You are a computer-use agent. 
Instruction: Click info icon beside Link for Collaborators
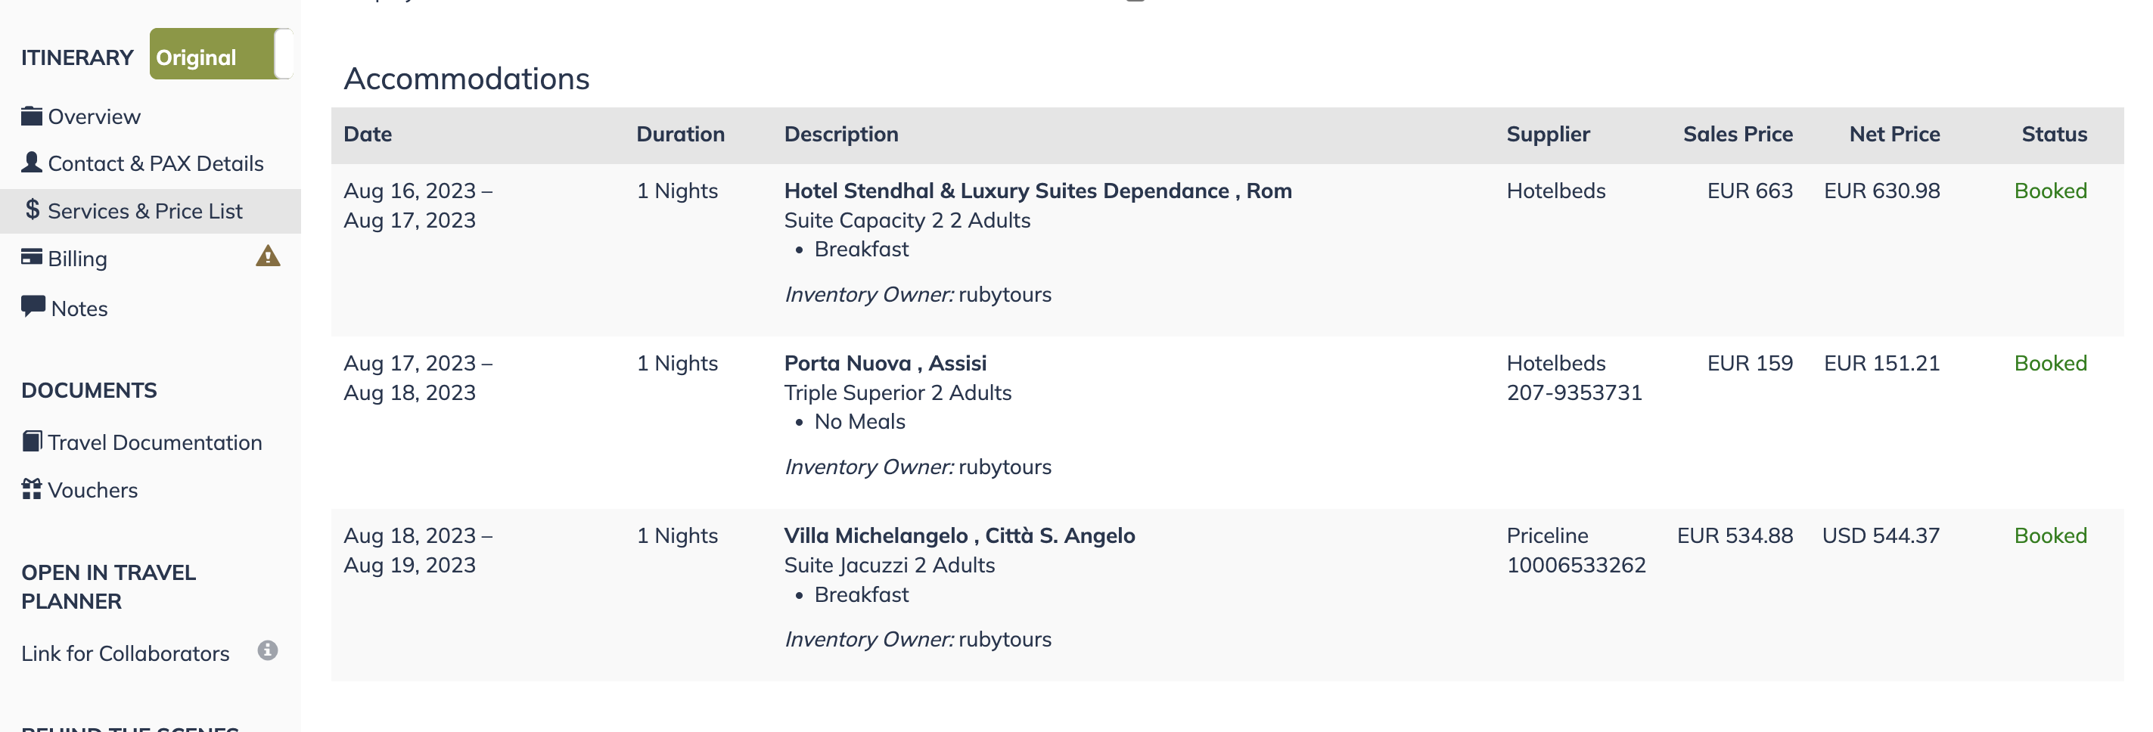[x=268, y=651]
